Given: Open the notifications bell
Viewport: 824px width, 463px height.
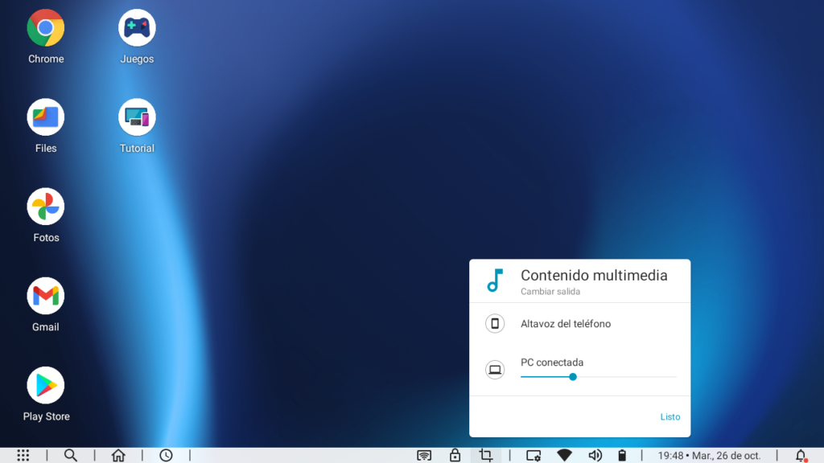Looking at the screenshot, I should [801, 455].
